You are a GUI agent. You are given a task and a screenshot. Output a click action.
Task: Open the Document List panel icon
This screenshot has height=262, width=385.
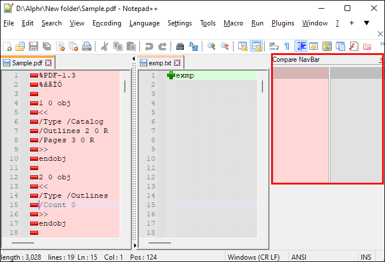tap(340, 46)
